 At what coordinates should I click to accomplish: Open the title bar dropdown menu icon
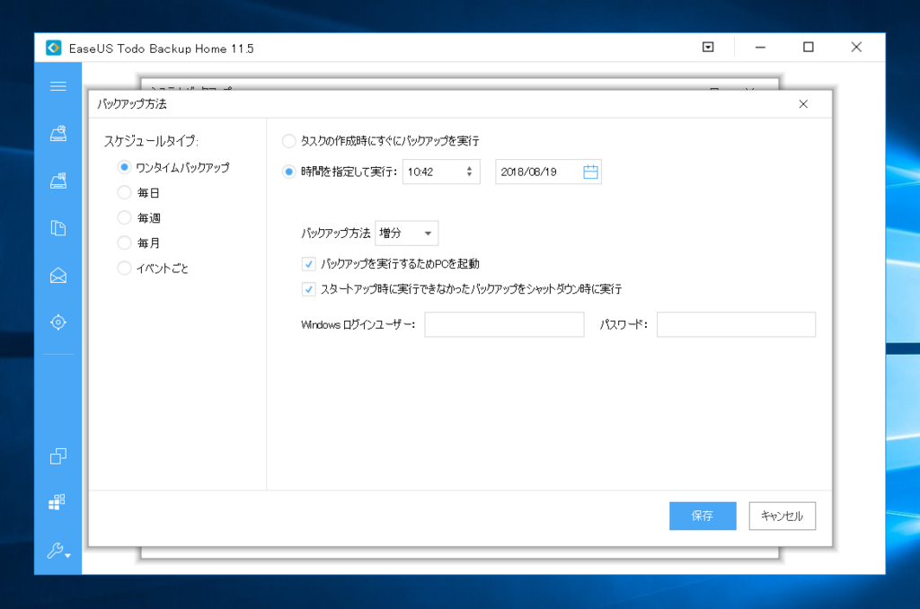[x=708, y=48]
